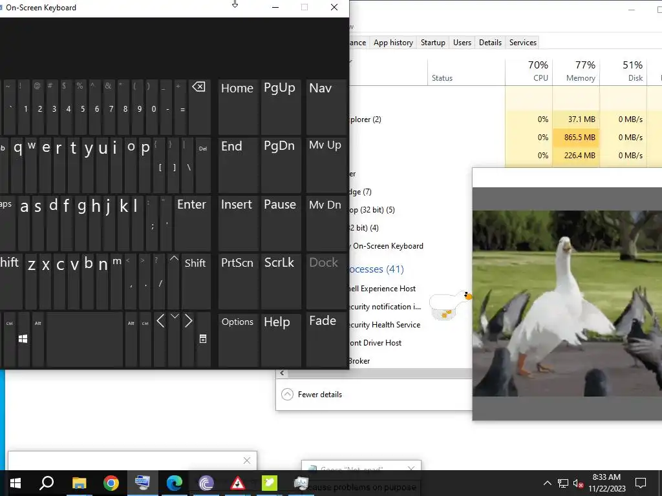Open the goose warning-sign taskbar icon
Image resolution: width=662 pixels, height=496 pixels.
tap(238, 483)
